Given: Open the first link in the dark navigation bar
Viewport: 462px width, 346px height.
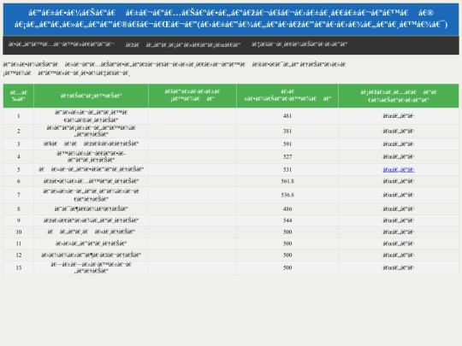Looking at the screenshot, I should (x=62, y=44).
